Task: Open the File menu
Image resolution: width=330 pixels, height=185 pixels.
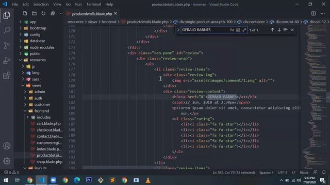Action: coord(15,4)
